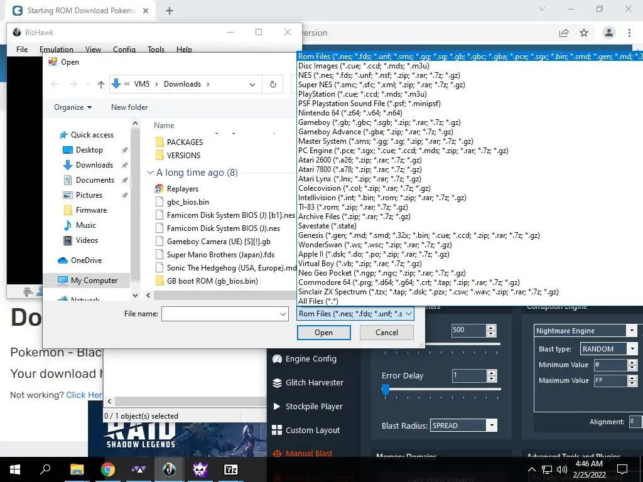643x482 pixels.
Task: Select Gameboy Camera (UE) [S][!].gb file
Action: click(218, 242)
